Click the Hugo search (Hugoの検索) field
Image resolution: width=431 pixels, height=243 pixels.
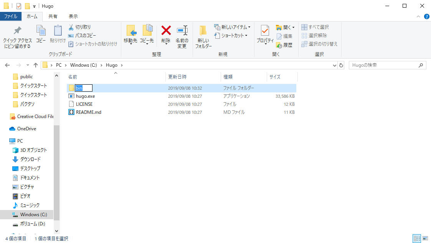(x=384, y=65)
